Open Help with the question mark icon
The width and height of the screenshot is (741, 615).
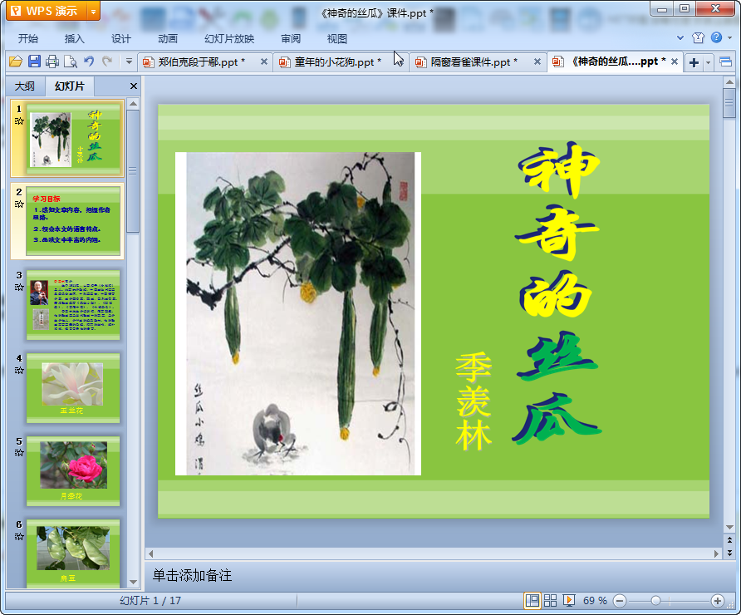[x=716, y=37]
